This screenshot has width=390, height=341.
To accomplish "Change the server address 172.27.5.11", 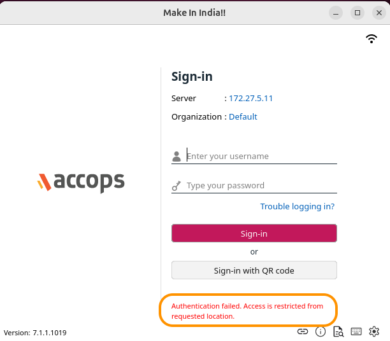I will (x=250, y=99).
